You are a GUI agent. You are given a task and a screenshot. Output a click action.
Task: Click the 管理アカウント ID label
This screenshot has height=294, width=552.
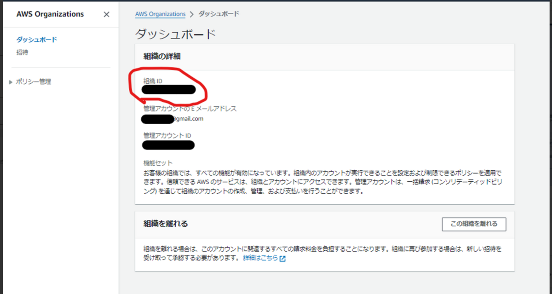167,136
